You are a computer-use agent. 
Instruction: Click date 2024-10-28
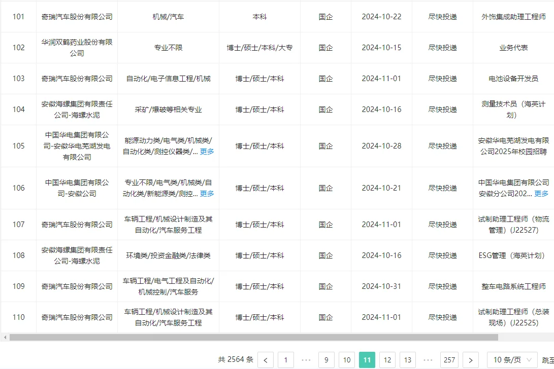click(381, 146)
